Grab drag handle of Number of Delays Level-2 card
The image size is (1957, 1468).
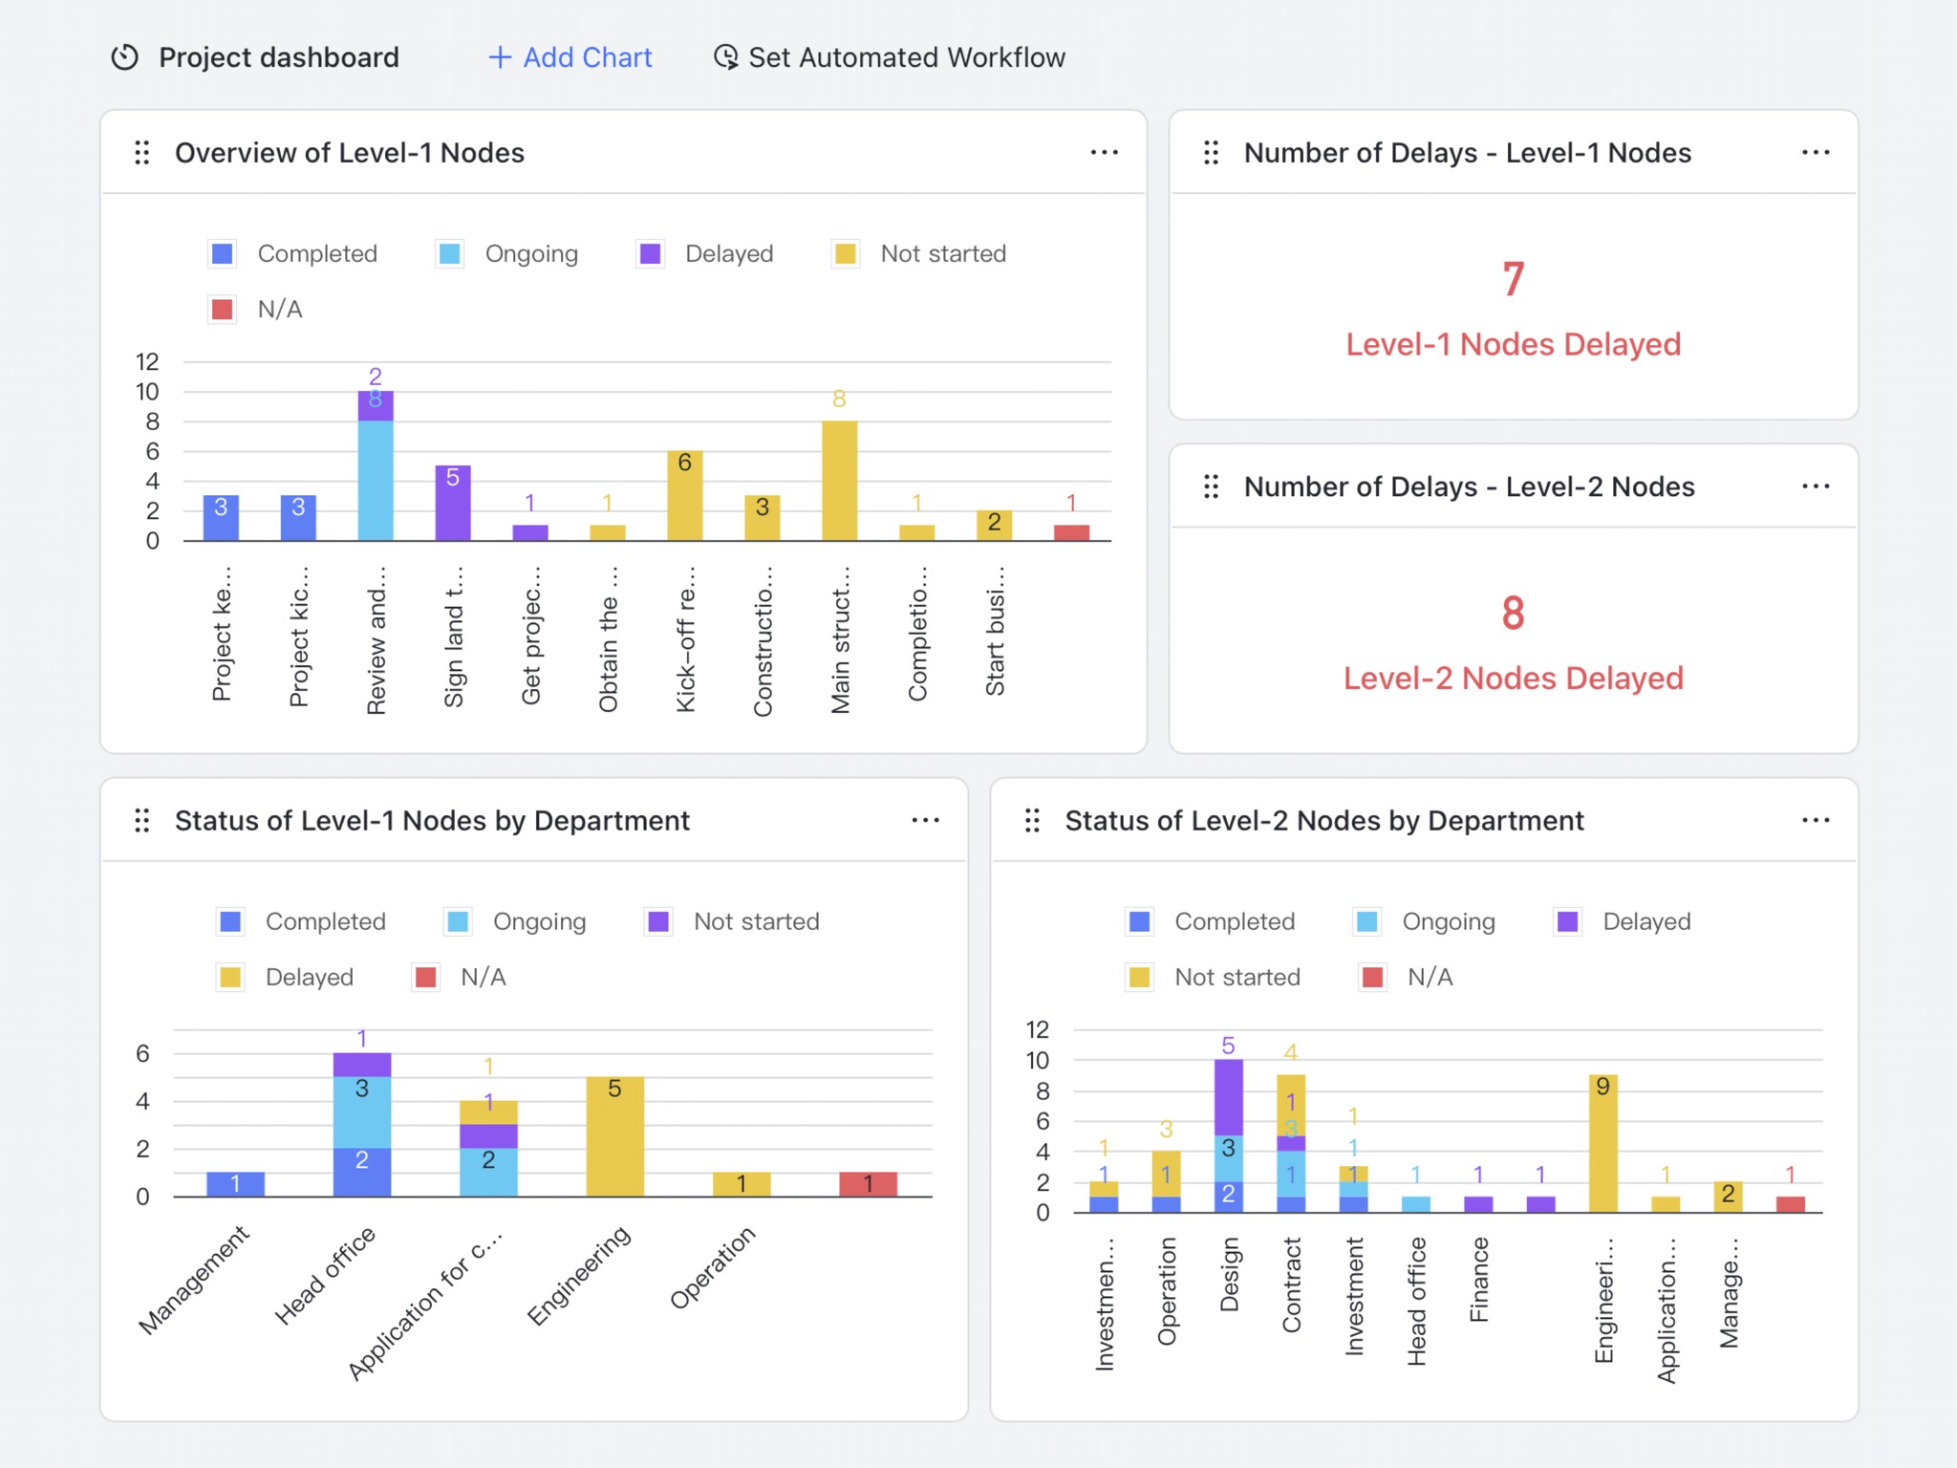1211,486
